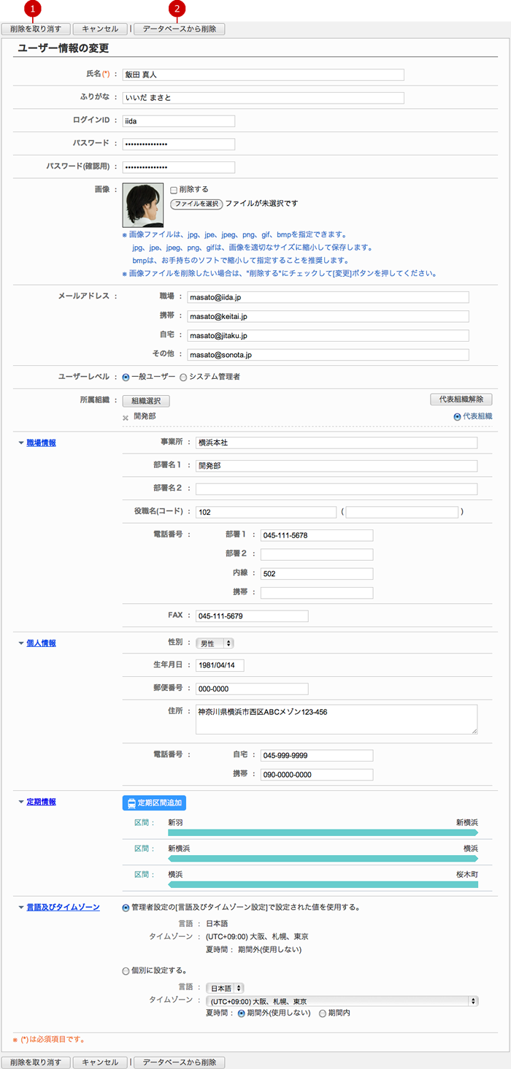Collapse the 職場情報 section triangle
Image resolution: width=511 pixels, height=1069 pixels.
click(21, 442)
